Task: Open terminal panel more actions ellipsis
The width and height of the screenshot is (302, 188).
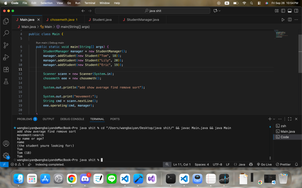Action: click(280, 119)
